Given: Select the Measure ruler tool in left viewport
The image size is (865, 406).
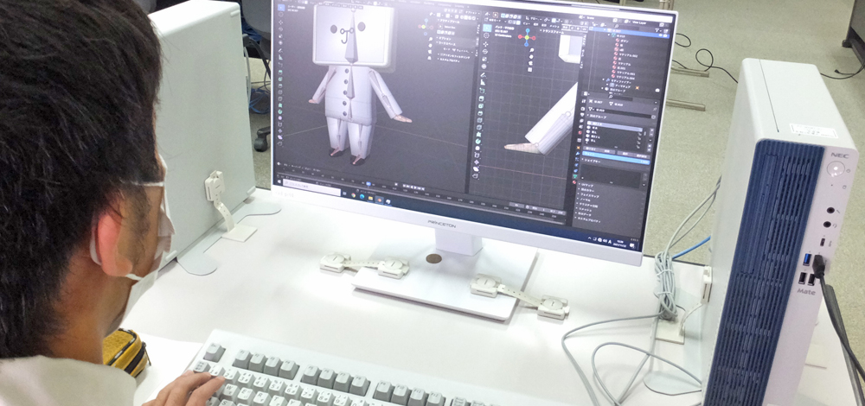Looking at the screenshot, I should pos(281,57).
